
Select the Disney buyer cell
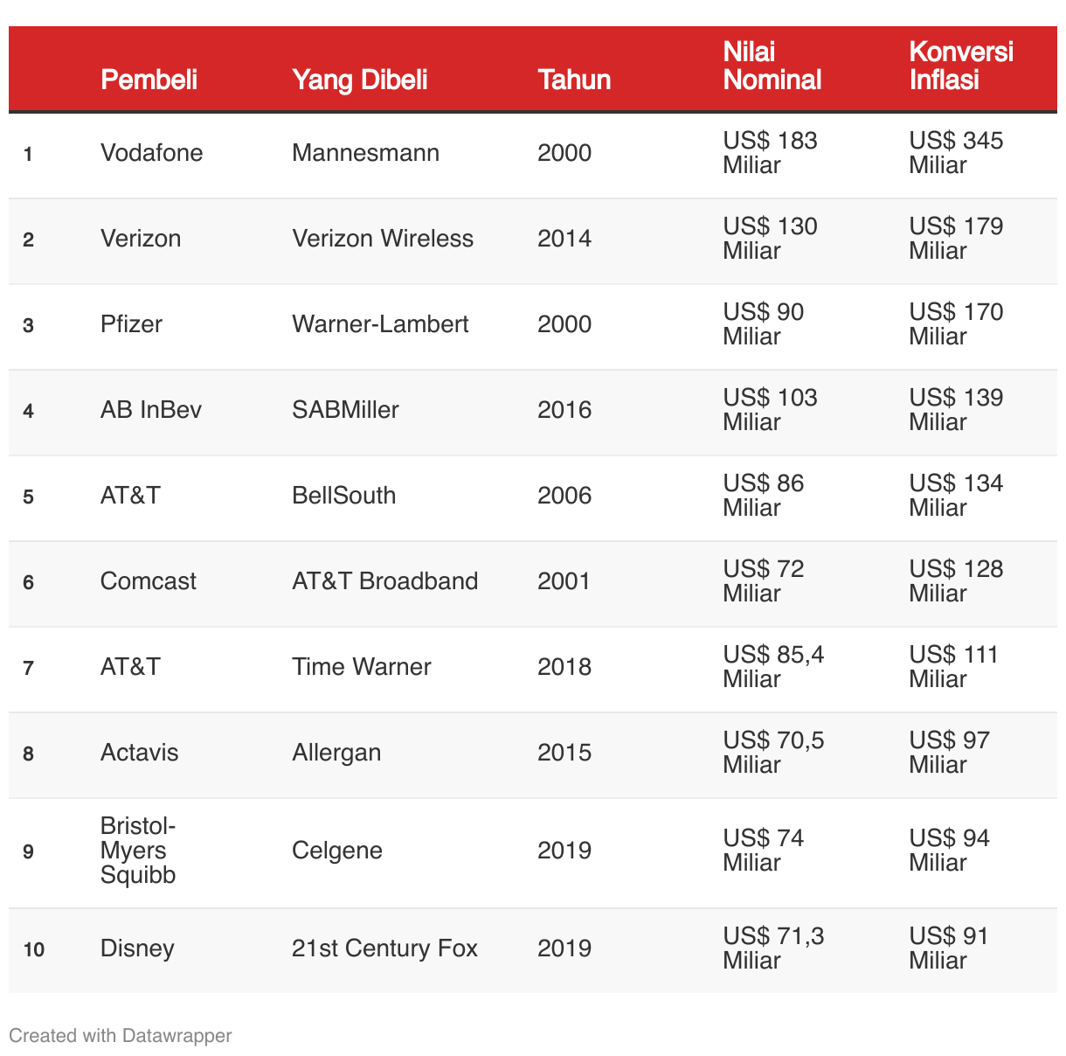coord(137,948)
